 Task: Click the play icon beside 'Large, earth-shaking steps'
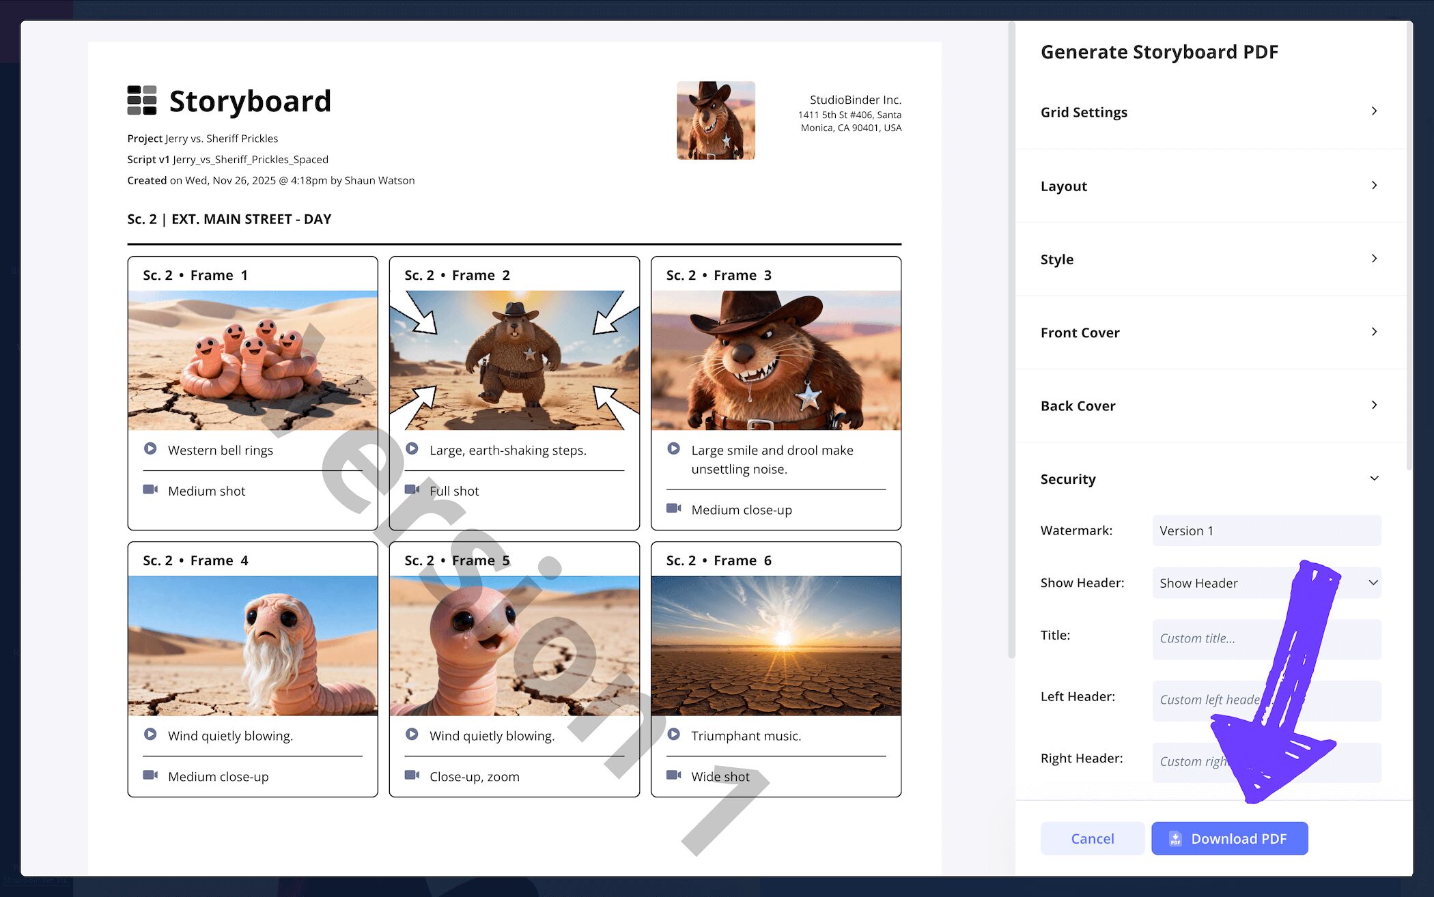click(412, 448)
